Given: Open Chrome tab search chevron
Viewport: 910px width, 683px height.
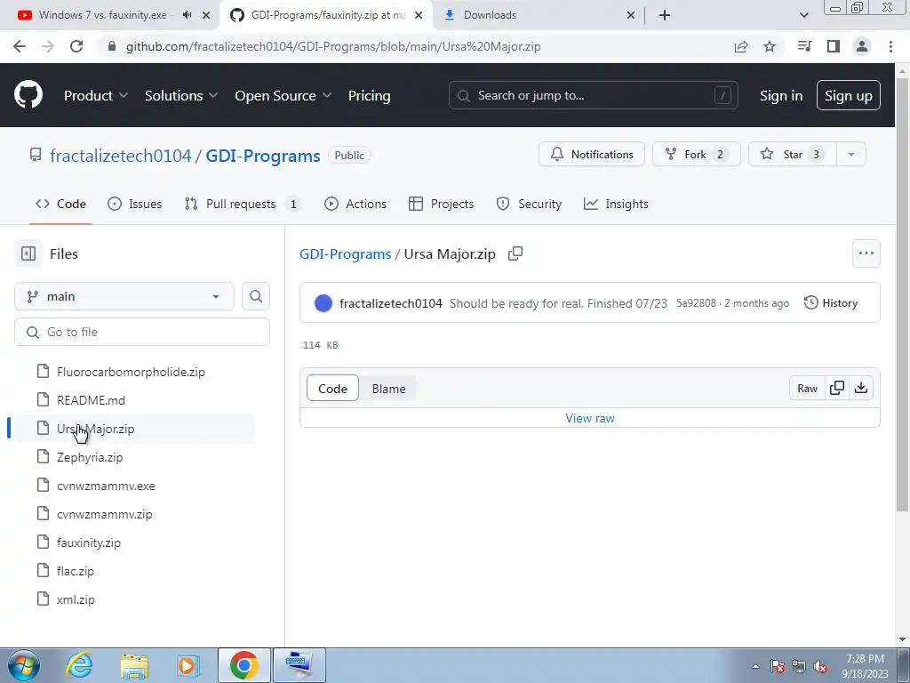Looking at the screenshot, I should coord(803,15).
